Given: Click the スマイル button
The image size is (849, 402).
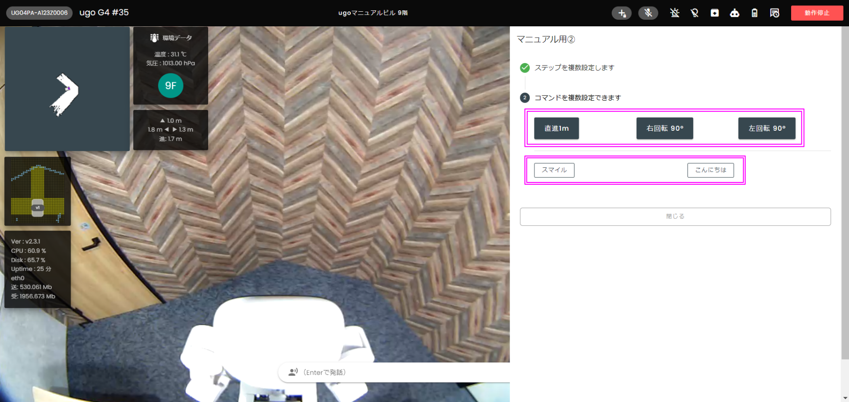Looking at the screenshot, I should 554,170.
